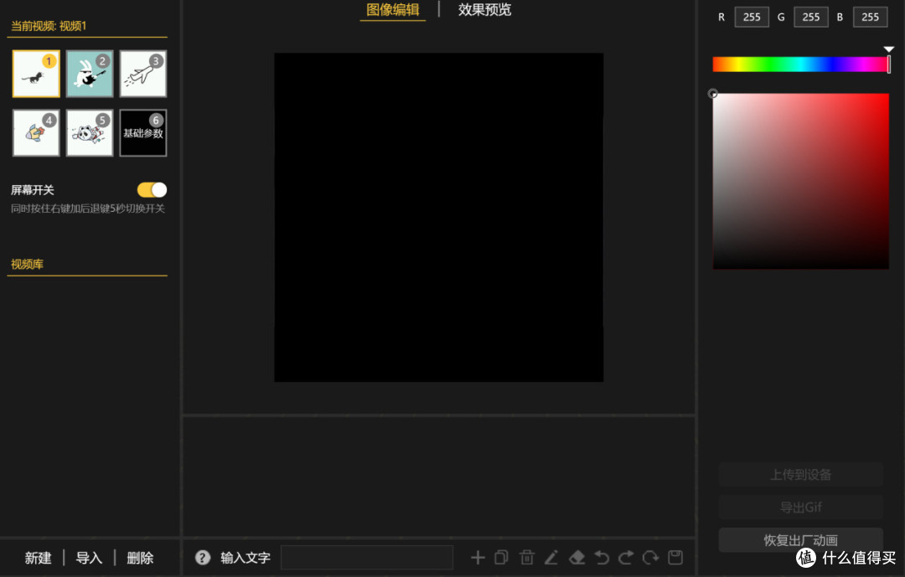Select thumbnail 6 labeled 基础参数
This screenshot has height=577, width=905.
pyautogui.click(x=143, y=132)
